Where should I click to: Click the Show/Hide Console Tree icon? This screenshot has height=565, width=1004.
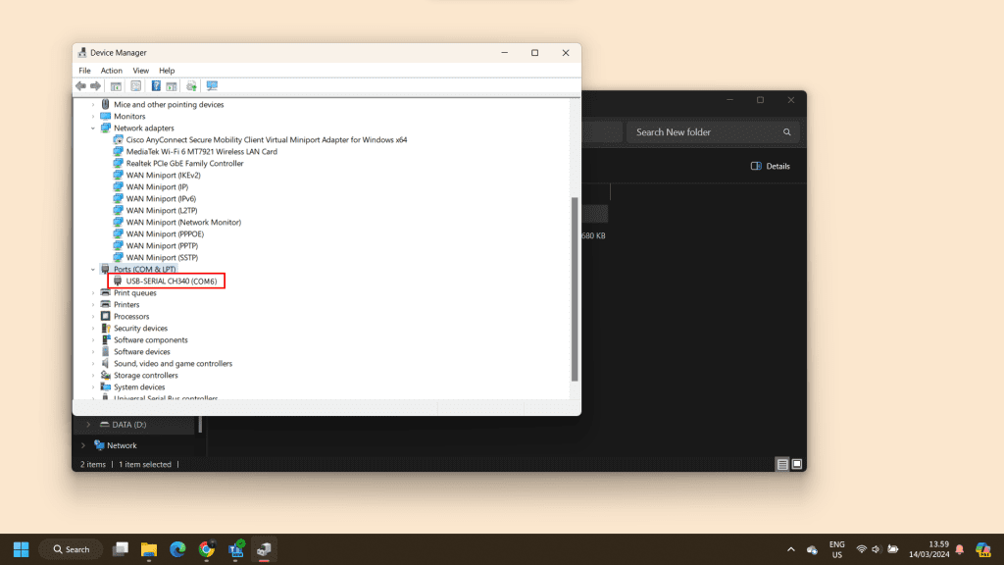pyautogui.click(x=116, y=86)
